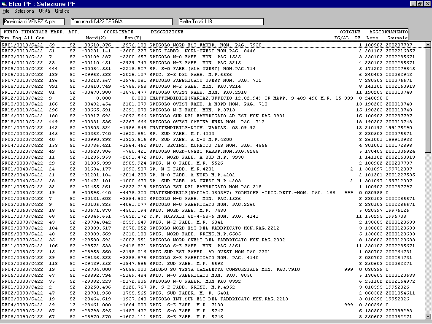
Task: Click the Provincia di VENEZIA.prv field
Action: (34, 22)
